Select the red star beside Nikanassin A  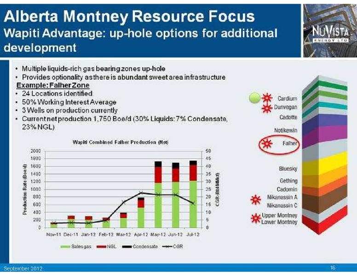(255, 200)
